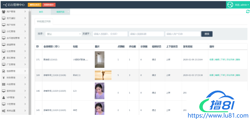The height and width of the screenshot is (119, 250).
Task: Click the member cell ending (11632)
Action: [50, 59]
